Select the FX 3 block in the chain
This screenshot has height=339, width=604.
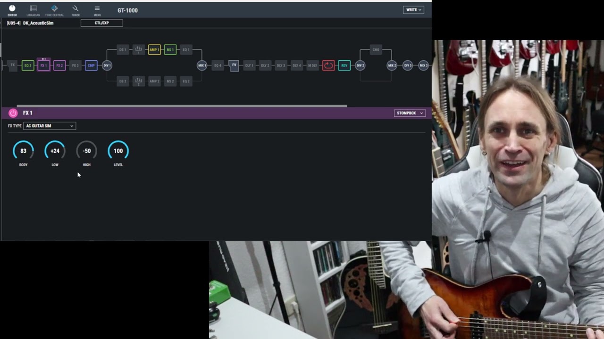[75, 65]
